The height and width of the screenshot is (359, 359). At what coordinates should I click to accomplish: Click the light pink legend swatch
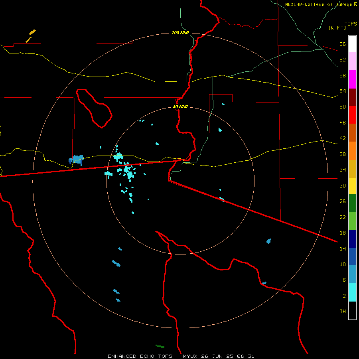352,61
